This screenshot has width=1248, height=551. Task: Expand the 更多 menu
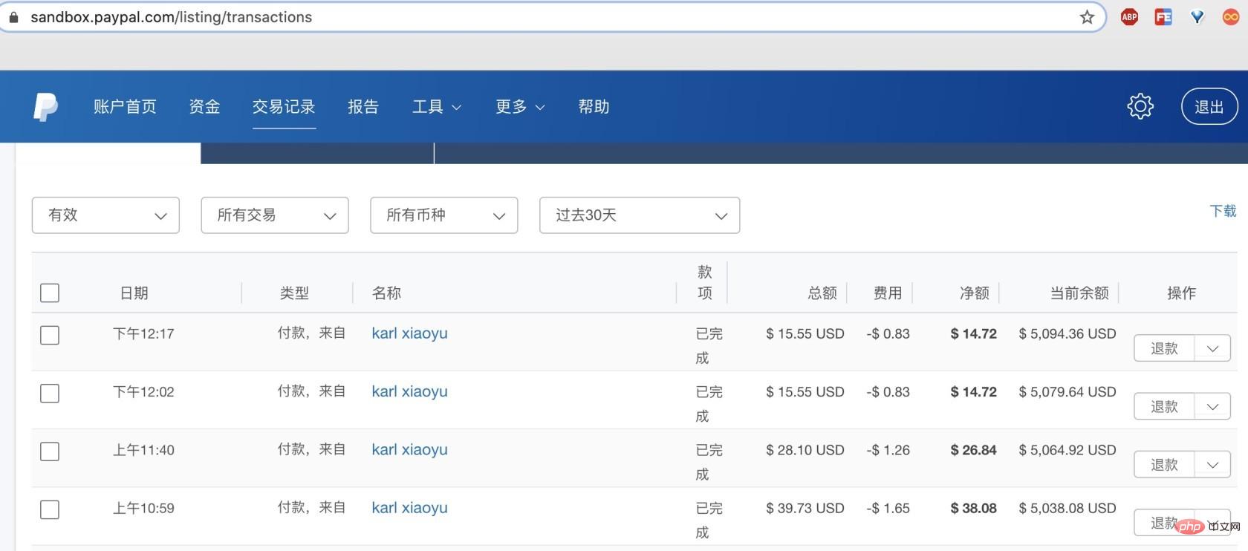tap(520, 107)
